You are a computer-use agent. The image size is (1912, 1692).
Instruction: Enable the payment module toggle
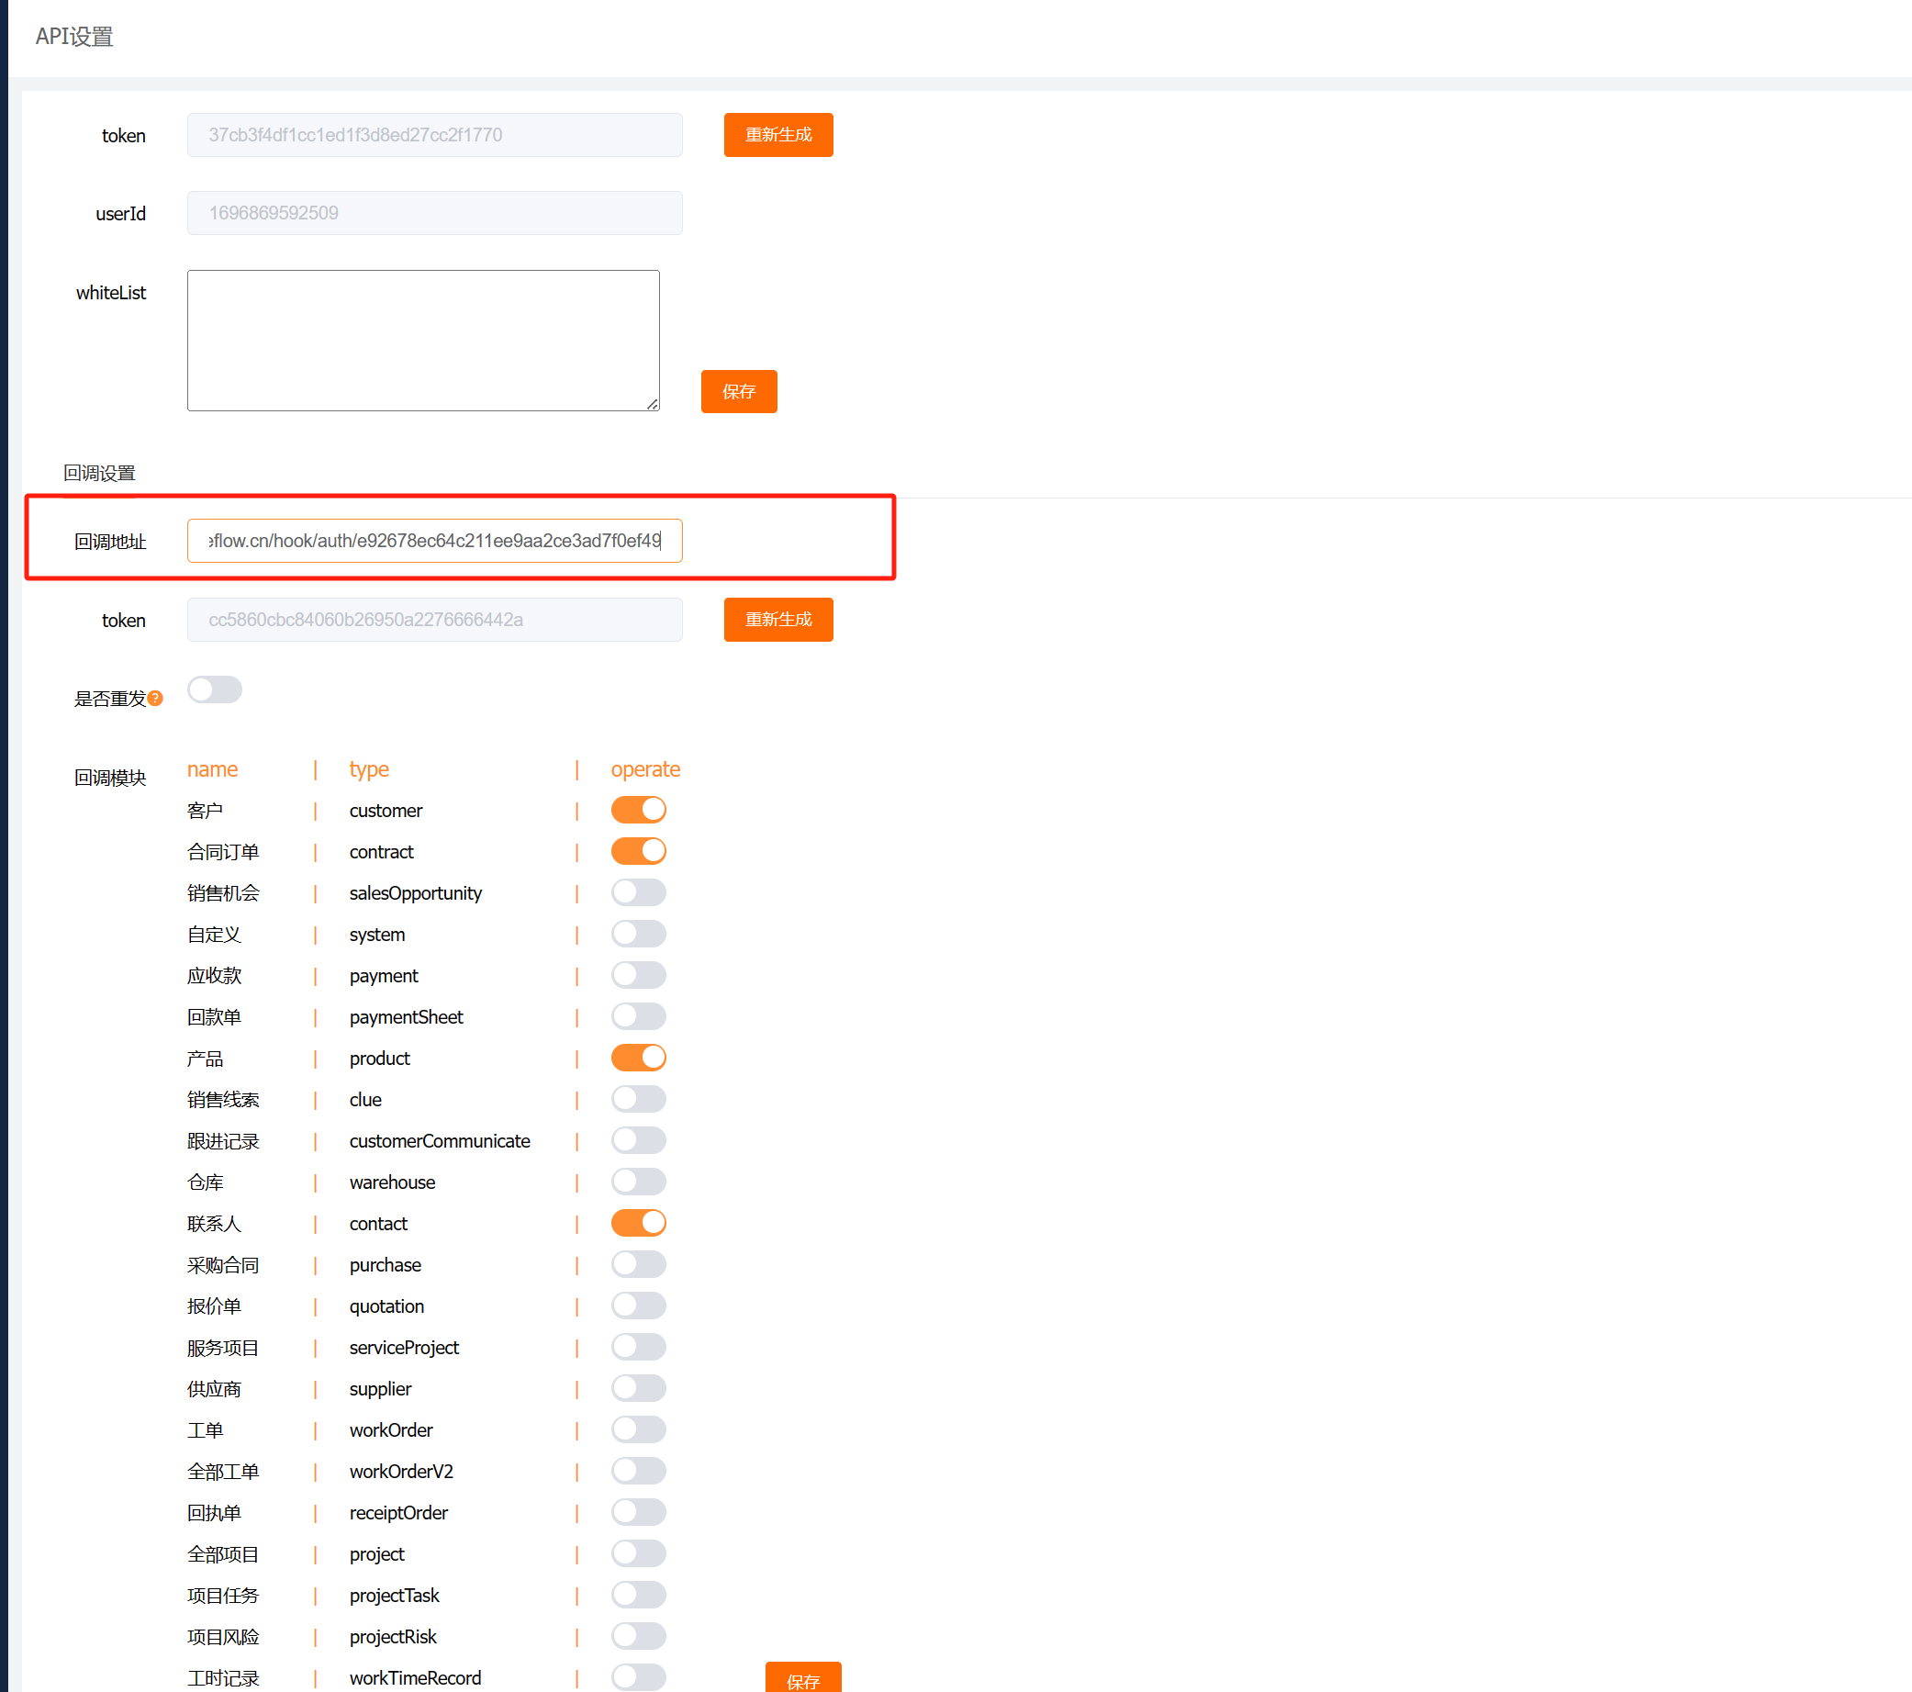tap(638, 975)
